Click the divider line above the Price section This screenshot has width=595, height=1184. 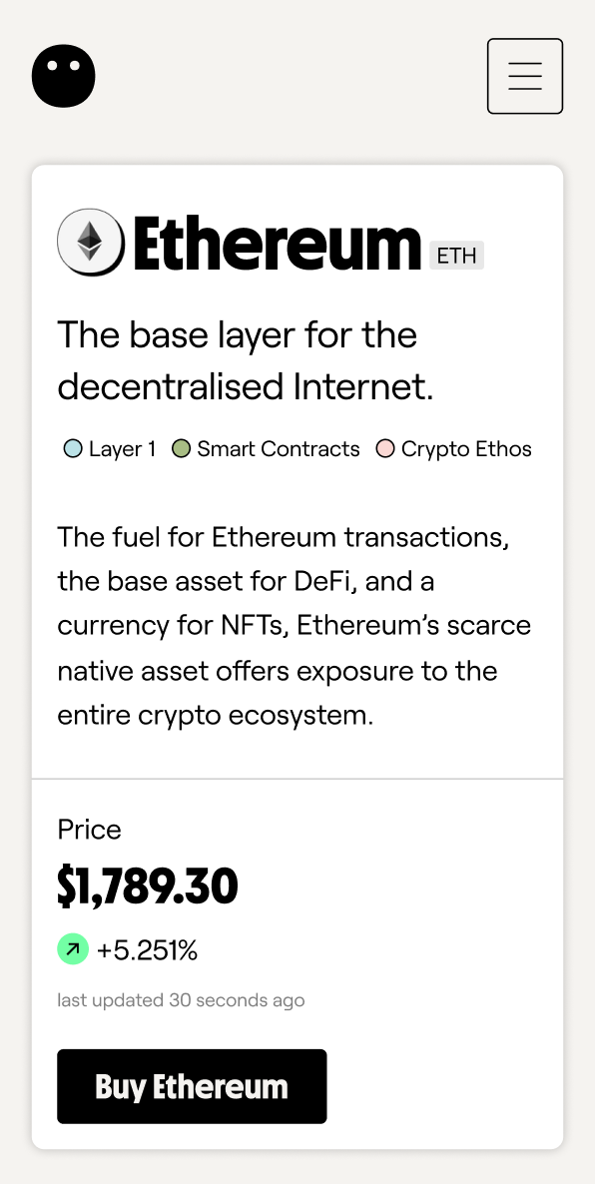tap(297, 779)
